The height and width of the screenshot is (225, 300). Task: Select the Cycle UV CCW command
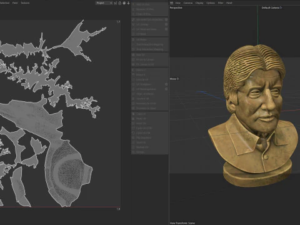tap(150, 128)
